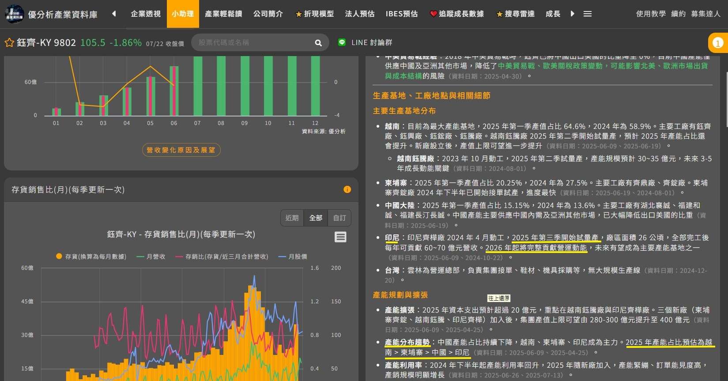Click the 產能利用率 bullet label
Image resolution: width=728 pixels, height=381 pixels.
click(x=403, y=365)
